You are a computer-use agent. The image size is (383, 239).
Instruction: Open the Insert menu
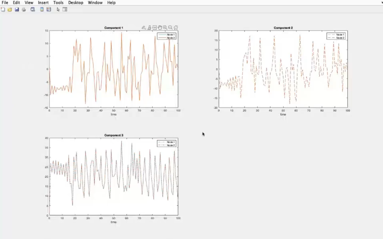[43, 3]
